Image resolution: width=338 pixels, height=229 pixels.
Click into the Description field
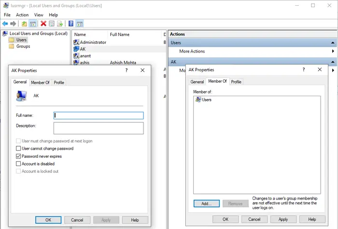tap(99, 128)
